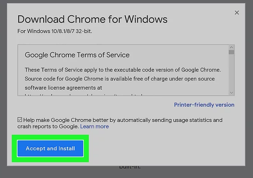Click the 'software license agreements at' line

[64, 87]
